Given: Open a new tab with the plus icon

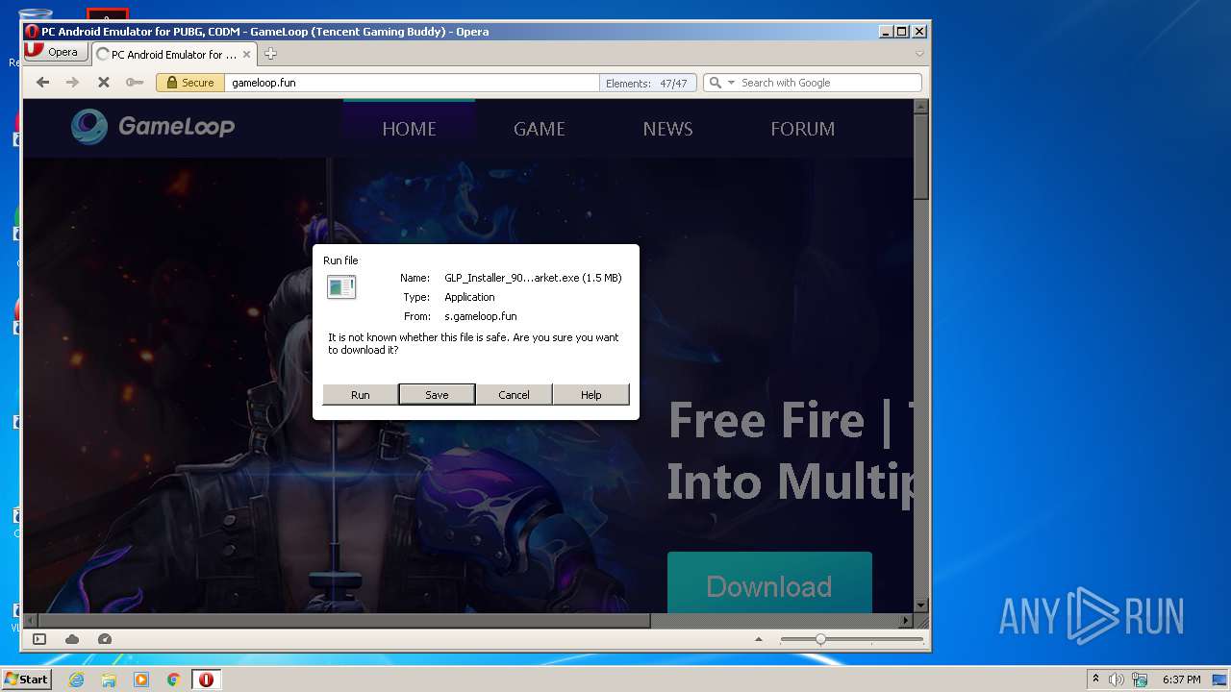Looking at the screenshot, I should (270, 54).
